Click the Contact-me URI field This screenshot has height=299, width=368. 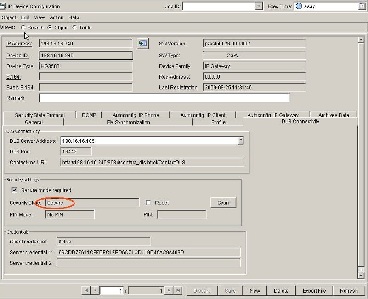point(152,162)
